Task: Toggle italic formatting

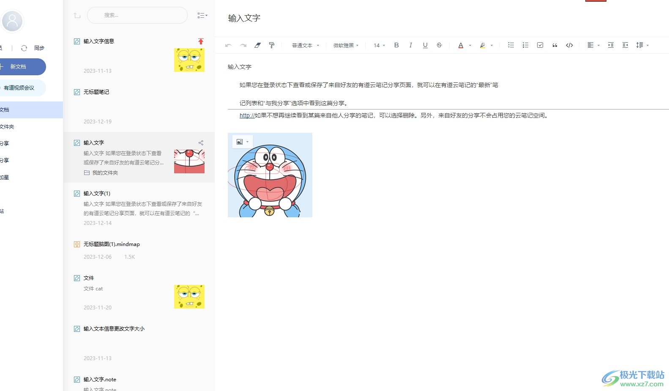Action: pos(411,45)
